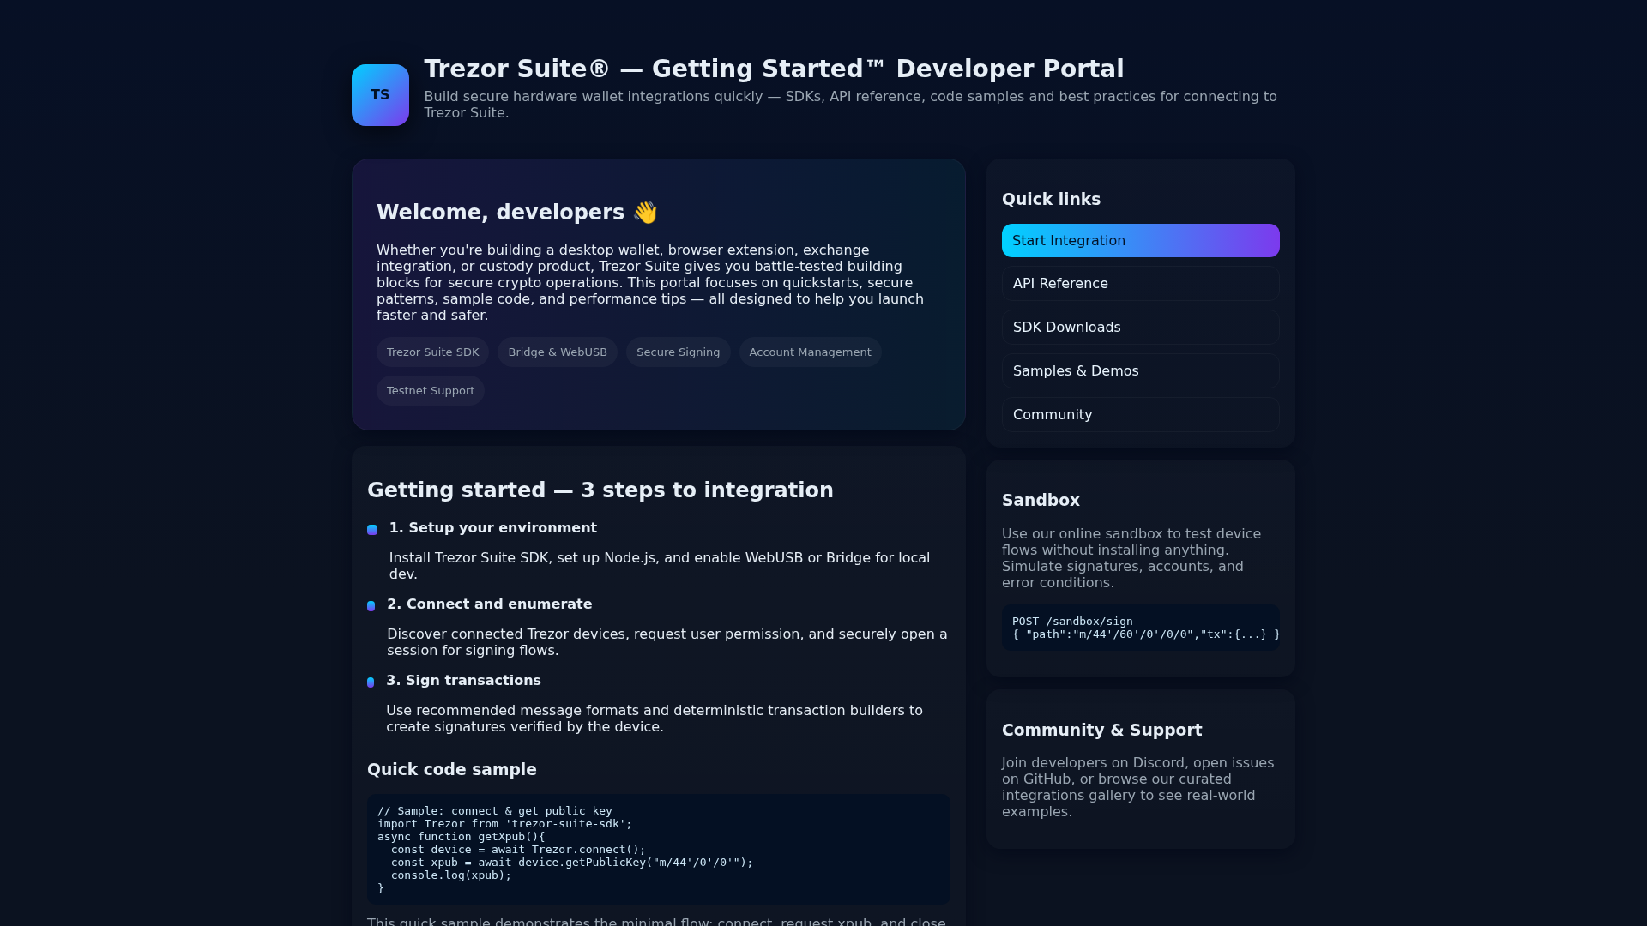Click the Secure Signing tag
Screen dimensions: 1647x926
coord(678,352)
